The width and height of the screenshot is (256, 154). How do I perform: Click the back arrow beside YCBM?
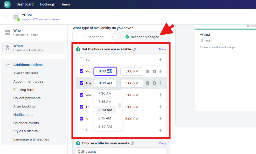coord(6,17)
